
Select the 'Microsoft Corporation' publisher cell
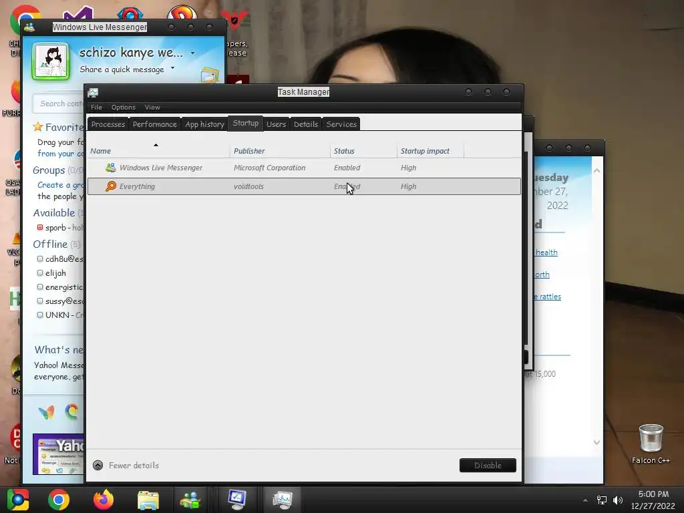pyautogui.click(x=270, y=168)
